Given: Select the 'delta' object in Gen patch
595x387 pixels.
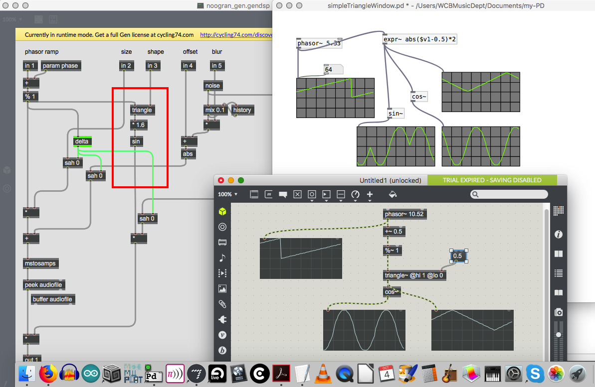Looking at the screenshot, I should 82,141.
